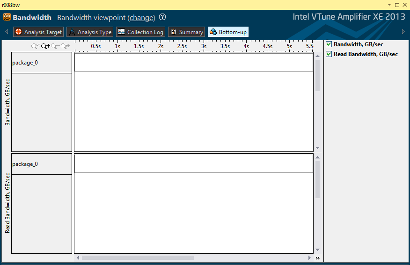Click the undo zoom magnifier icon
This screenshot has width=410, height=265.
(x=36, y=46)
